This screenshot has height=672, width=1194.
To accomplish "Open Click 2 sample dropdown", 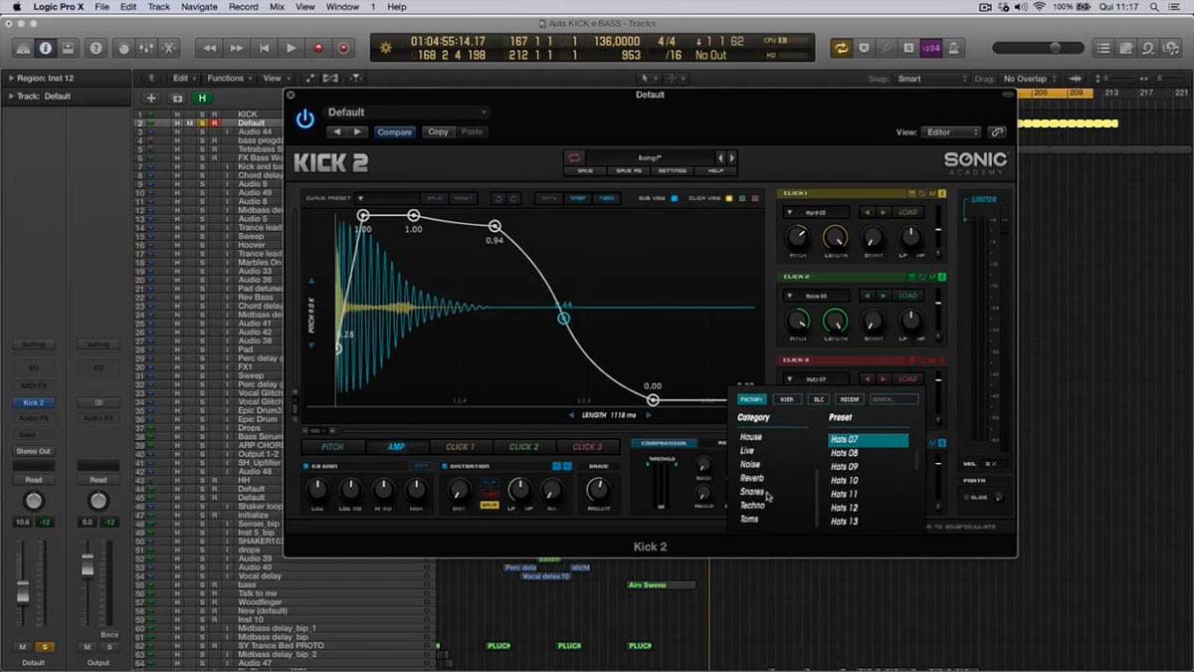I will [x=817, y=296].
